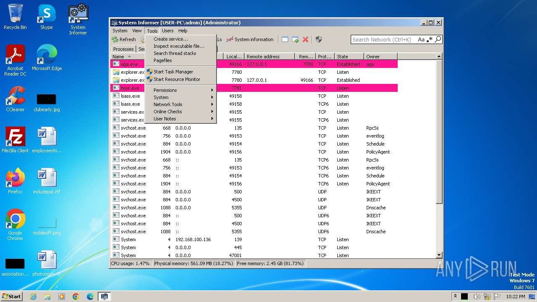Screen dimensions: 537x302
Task: Expand the Online Checks submenu
Action: (x=180, y=112)
